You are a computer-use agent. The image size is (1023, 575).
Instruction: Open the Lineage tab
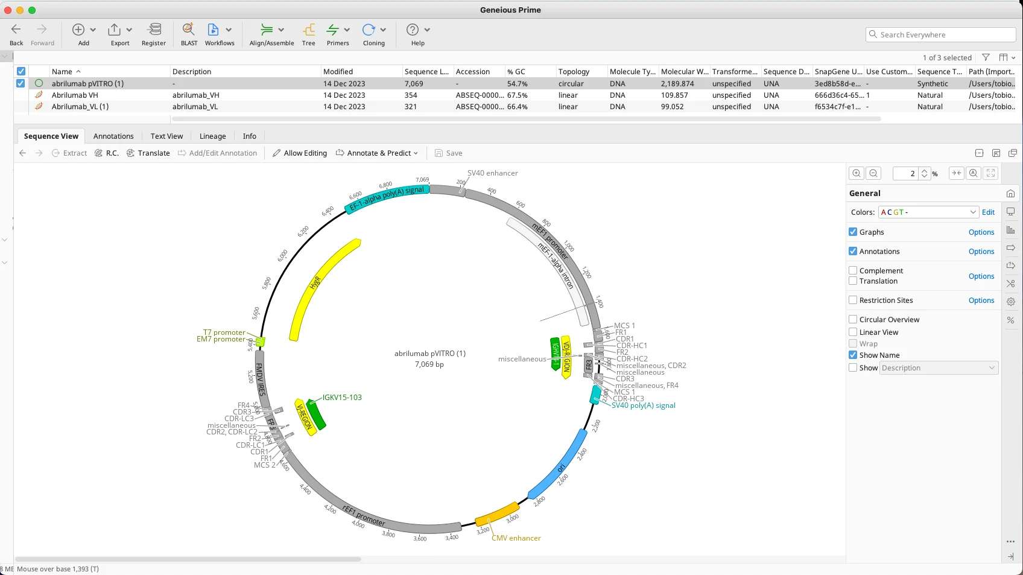212,136
